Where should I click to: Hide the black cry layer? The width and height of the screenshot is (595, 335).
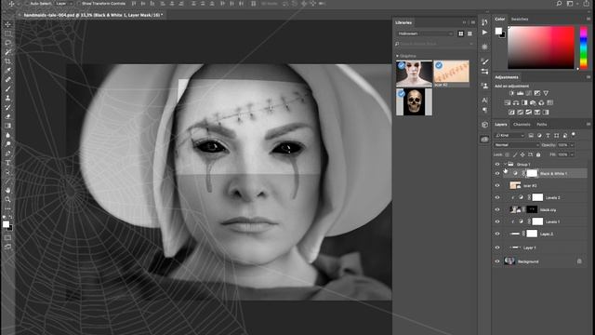point(497,209)
